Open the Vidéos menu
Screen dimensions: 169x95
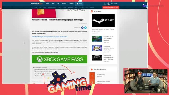(64, 3)
